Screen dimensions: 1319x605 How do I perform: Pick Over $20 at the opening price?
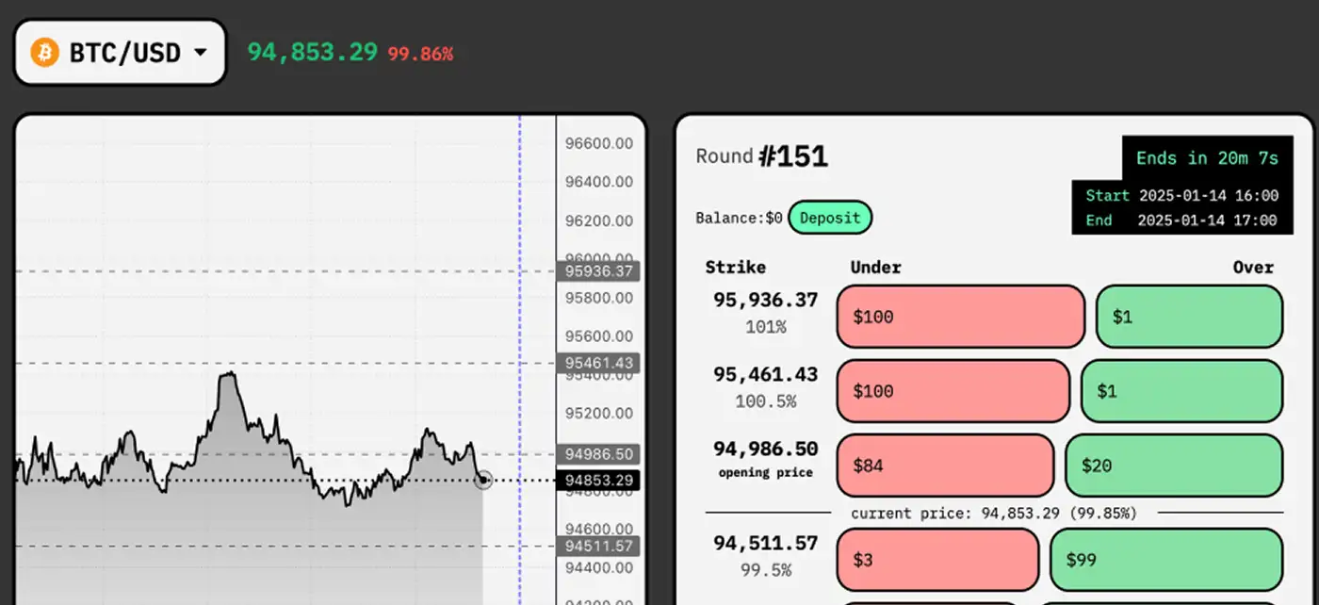tap(1173, 466)
